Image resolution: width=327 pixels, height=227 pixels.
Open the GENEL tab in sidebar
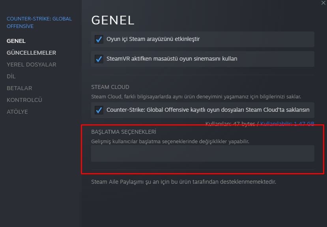tap(16, 41)
